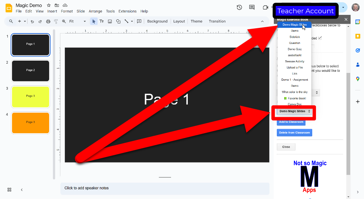This screenshot has width=364, height=199.
Task: Open the Google account profile picture
Action: click(x=355, y=7)
